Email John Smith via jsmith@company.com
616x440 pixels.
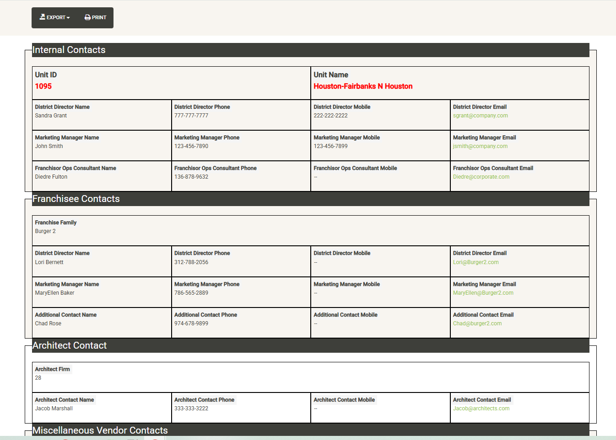click(x=480, y=146)
